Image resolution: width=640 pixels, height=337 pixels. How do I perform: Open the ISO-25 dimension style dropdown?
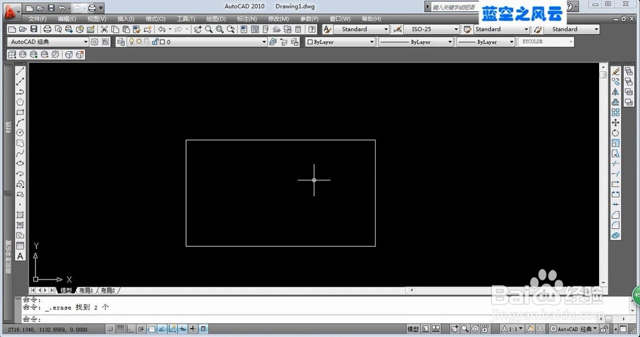[431, 29]
